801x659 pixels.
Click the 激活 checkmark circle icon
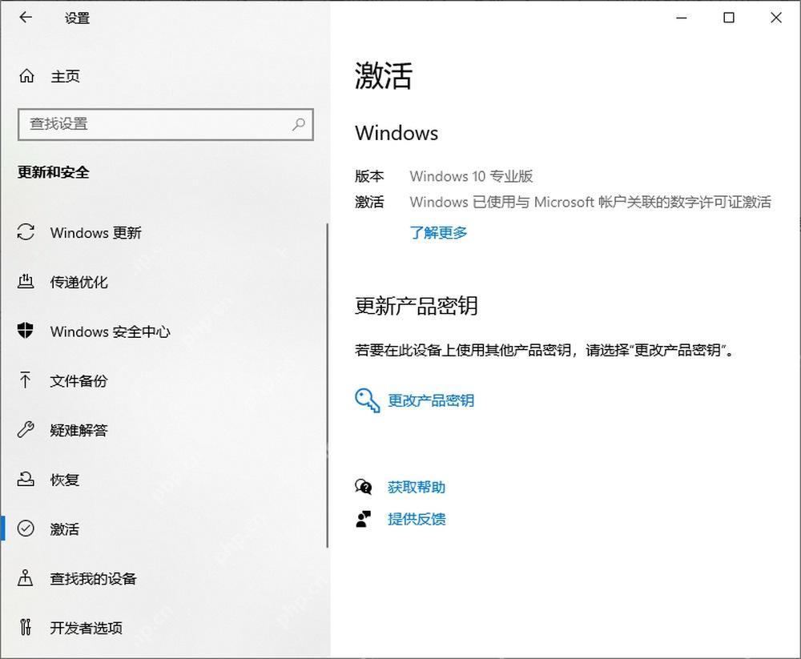tap(26, 528)
